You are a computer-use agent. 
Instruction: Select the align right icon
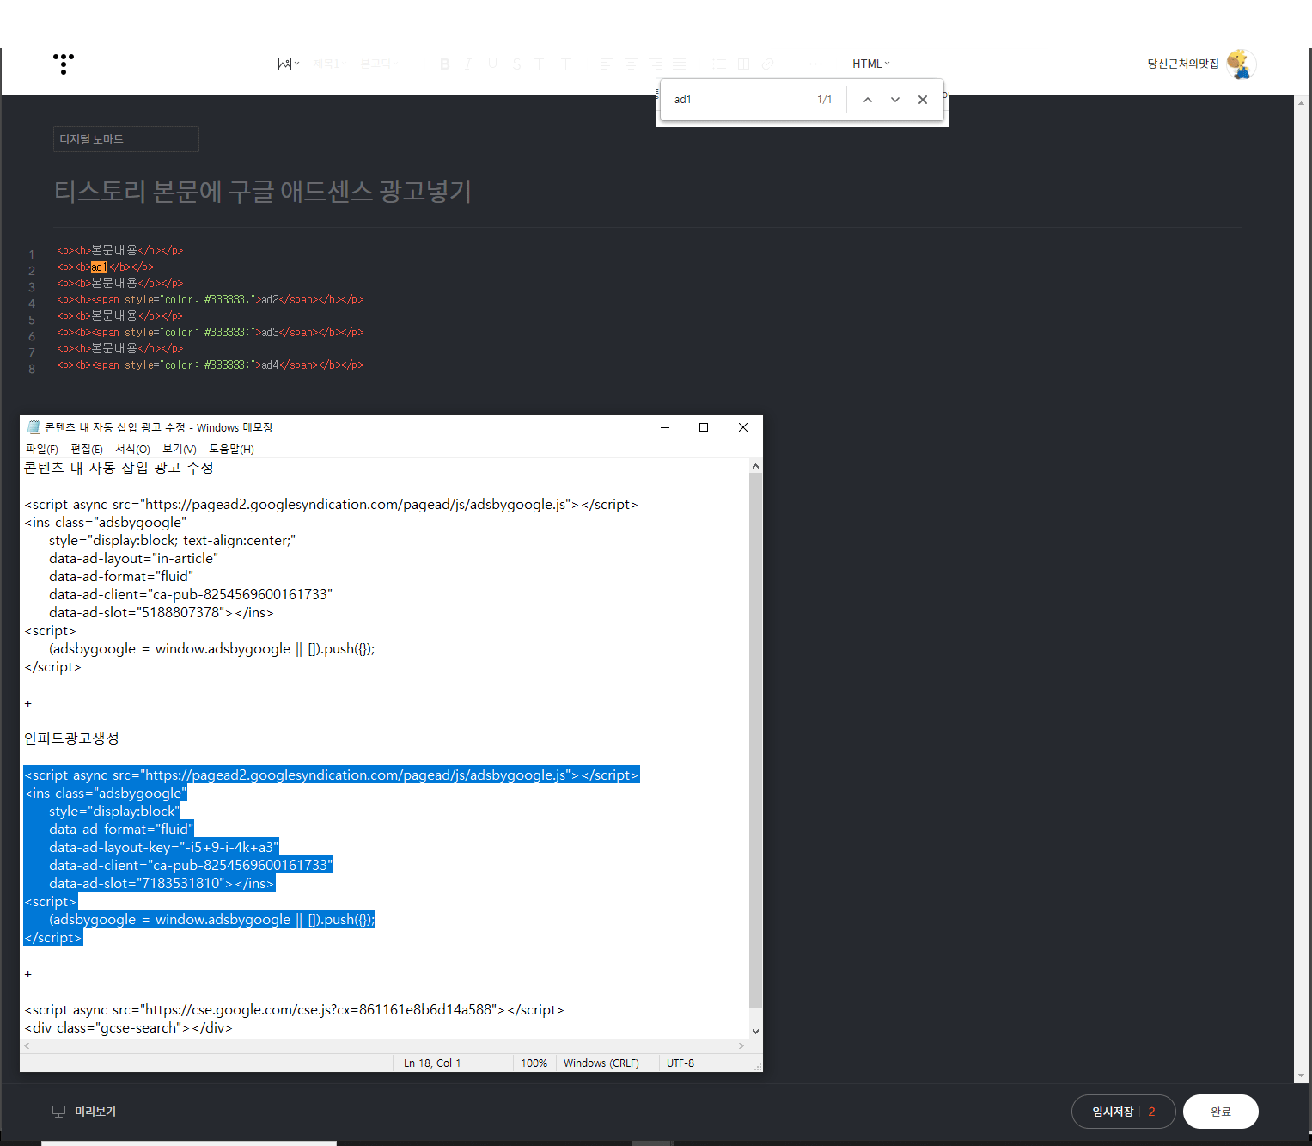pos(656,64)
